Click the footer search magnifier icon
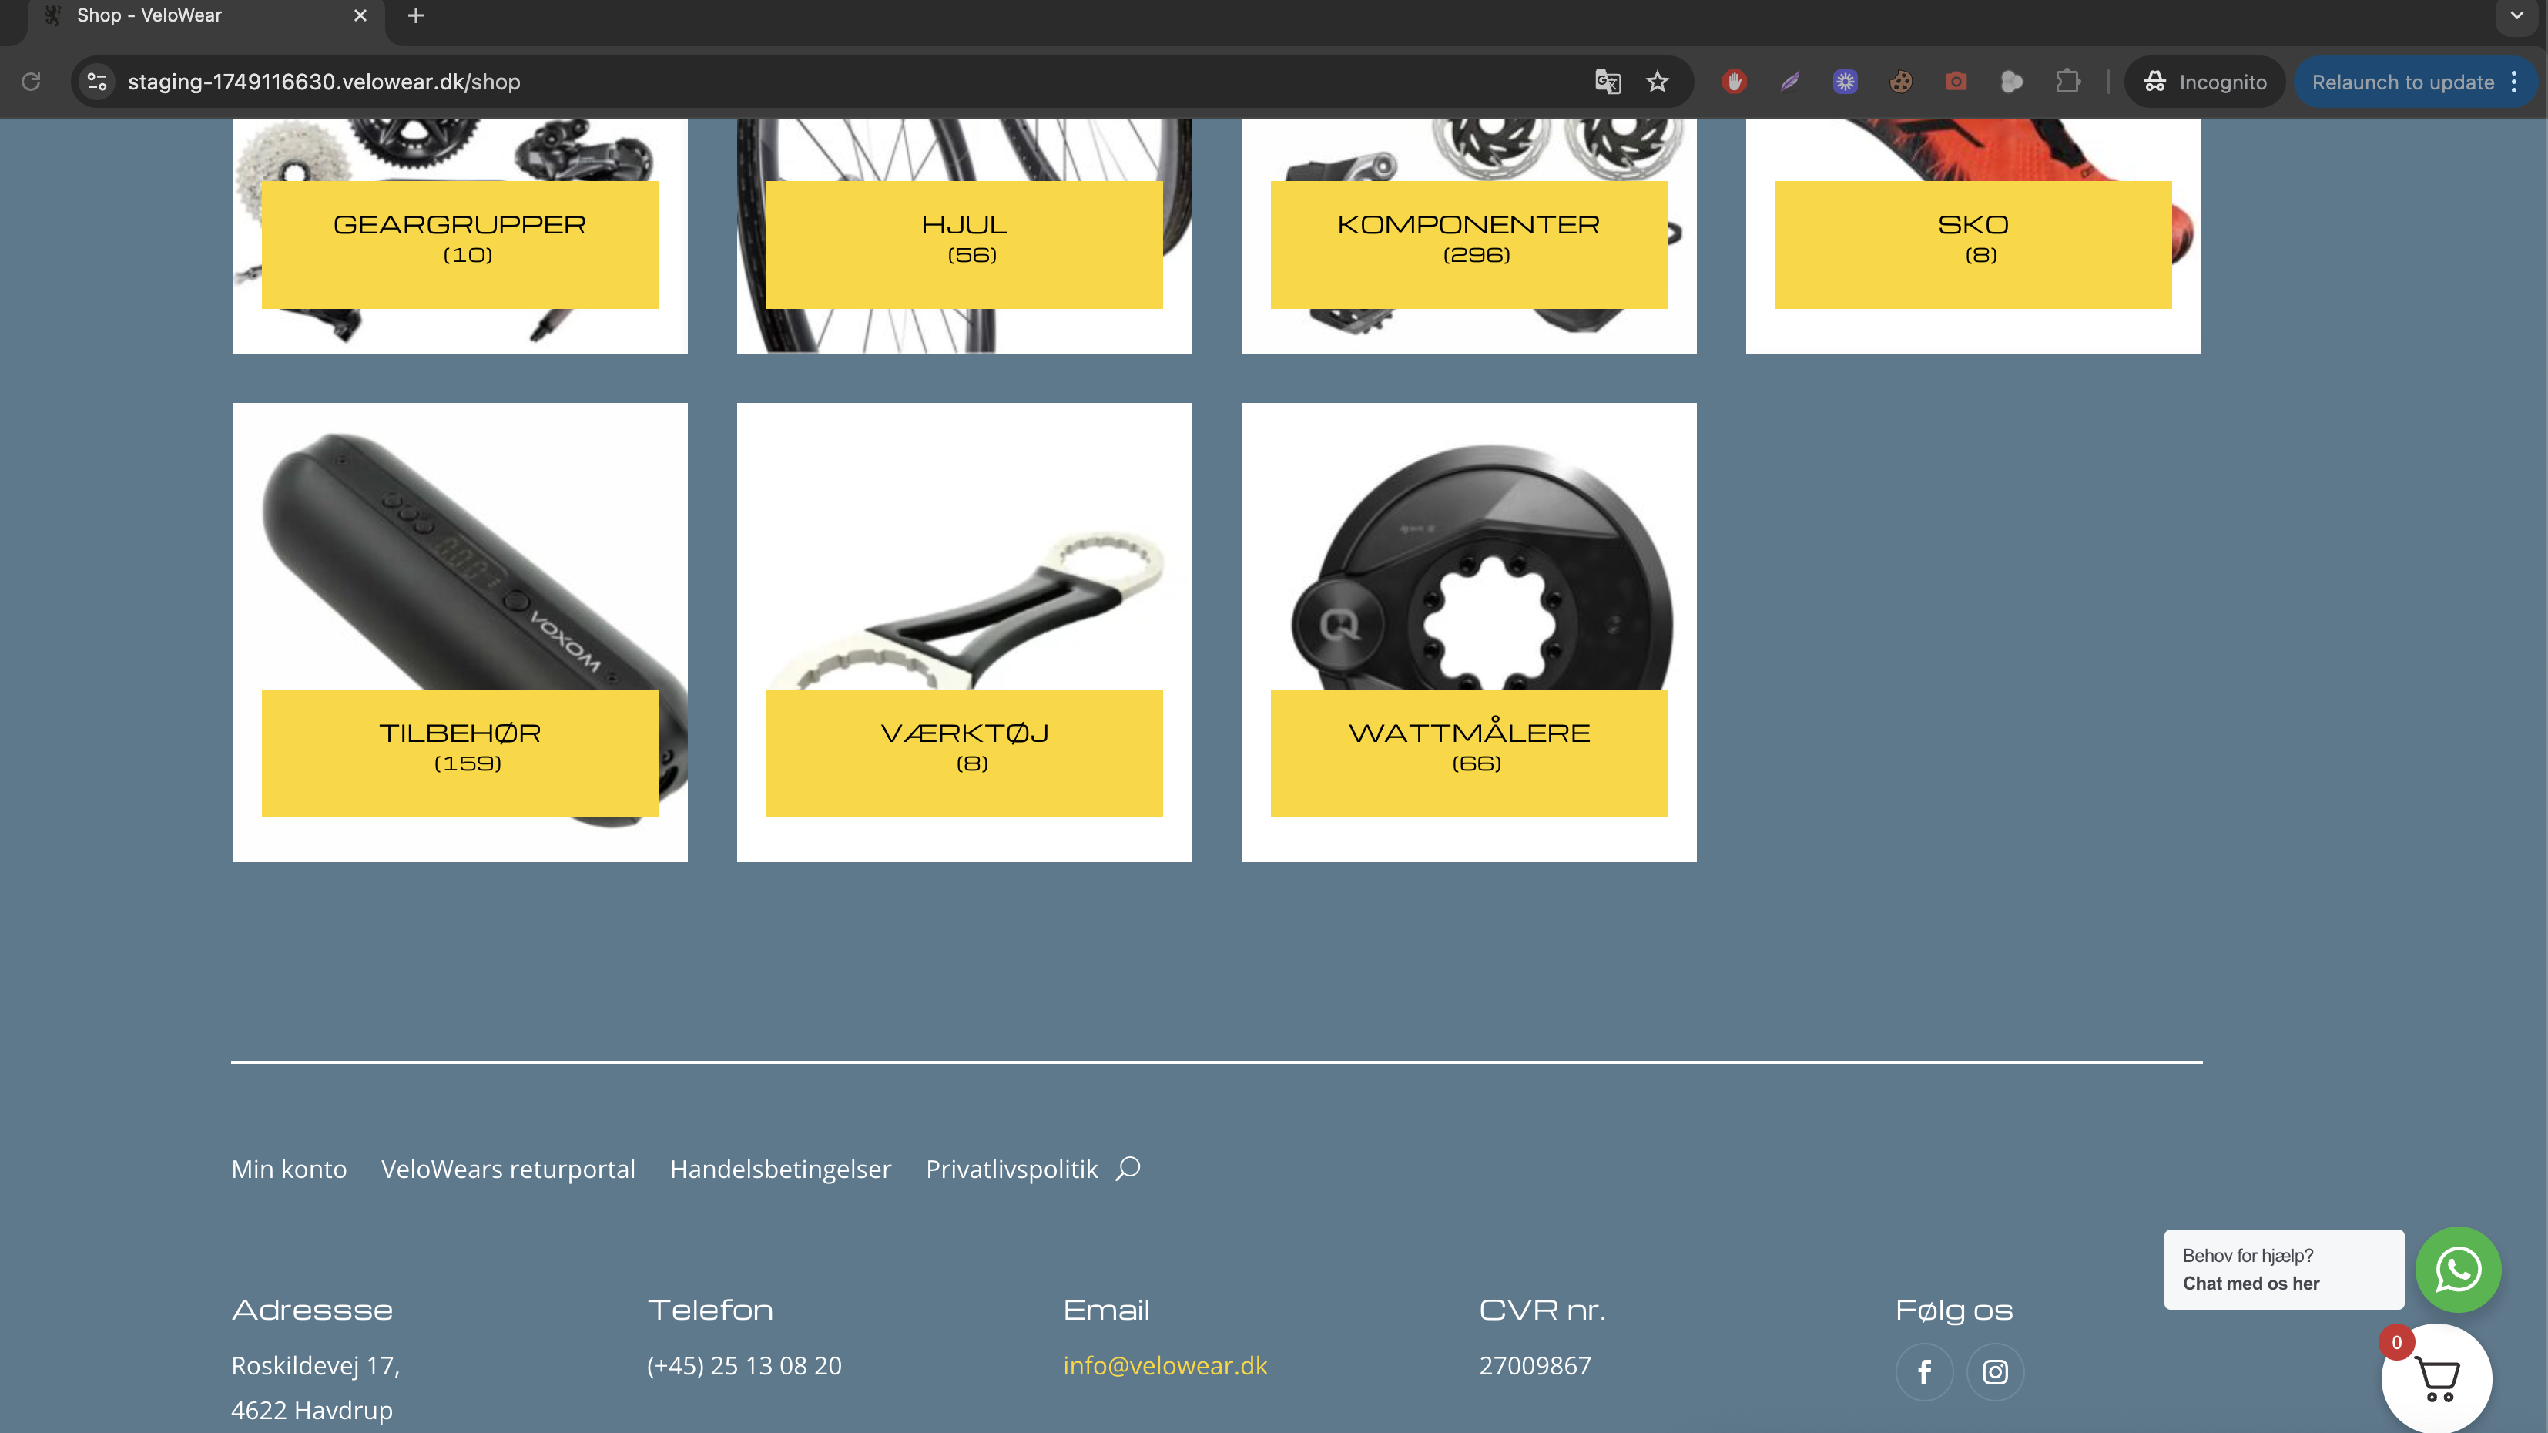Screen dimensions: 2548x1433 pos(1128,1169)
